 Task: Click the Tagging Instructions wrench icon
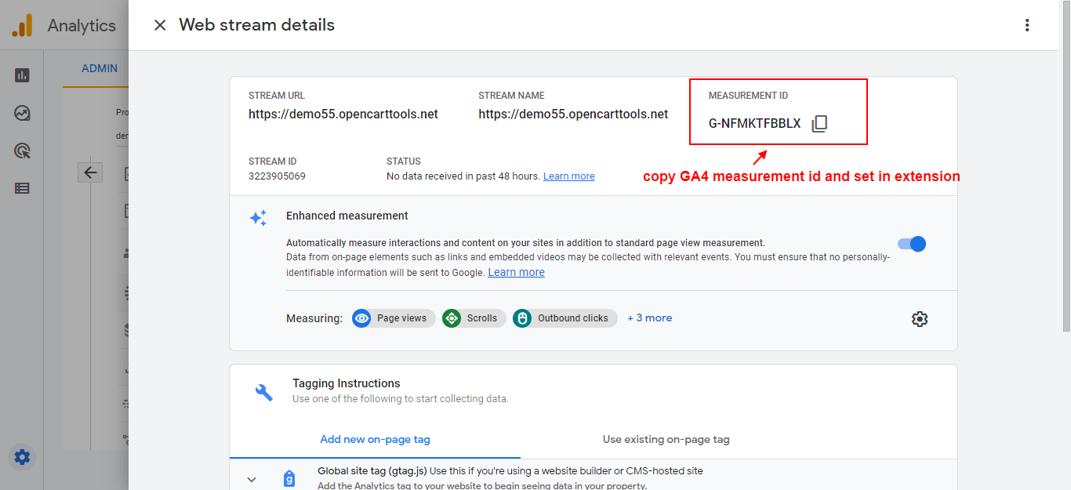[x=264, y=392]
